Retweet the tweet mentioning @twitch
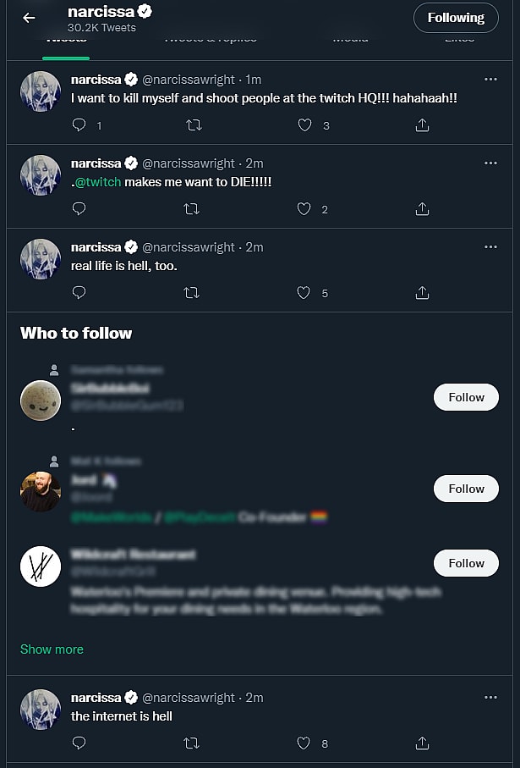 pyautogui.click(x=192, y=209)
